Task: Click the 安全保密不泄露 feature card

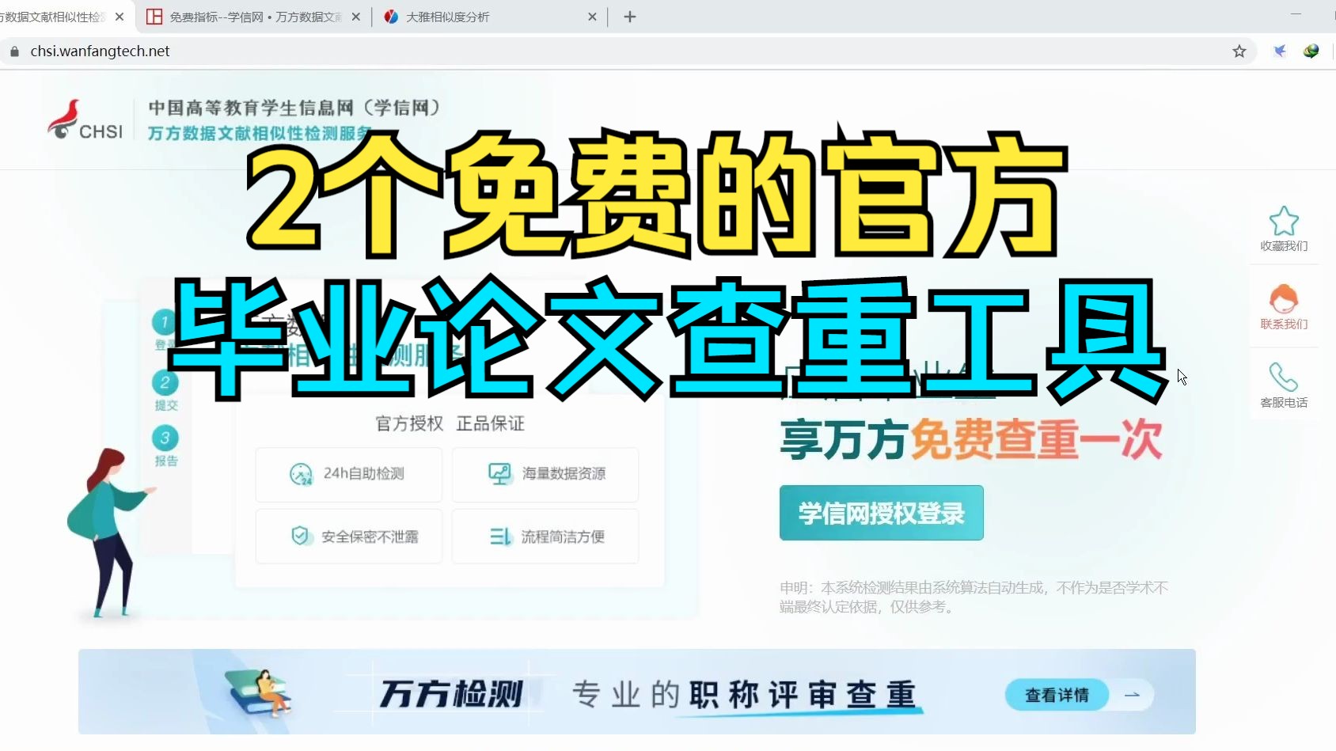Action: [348, 537]
